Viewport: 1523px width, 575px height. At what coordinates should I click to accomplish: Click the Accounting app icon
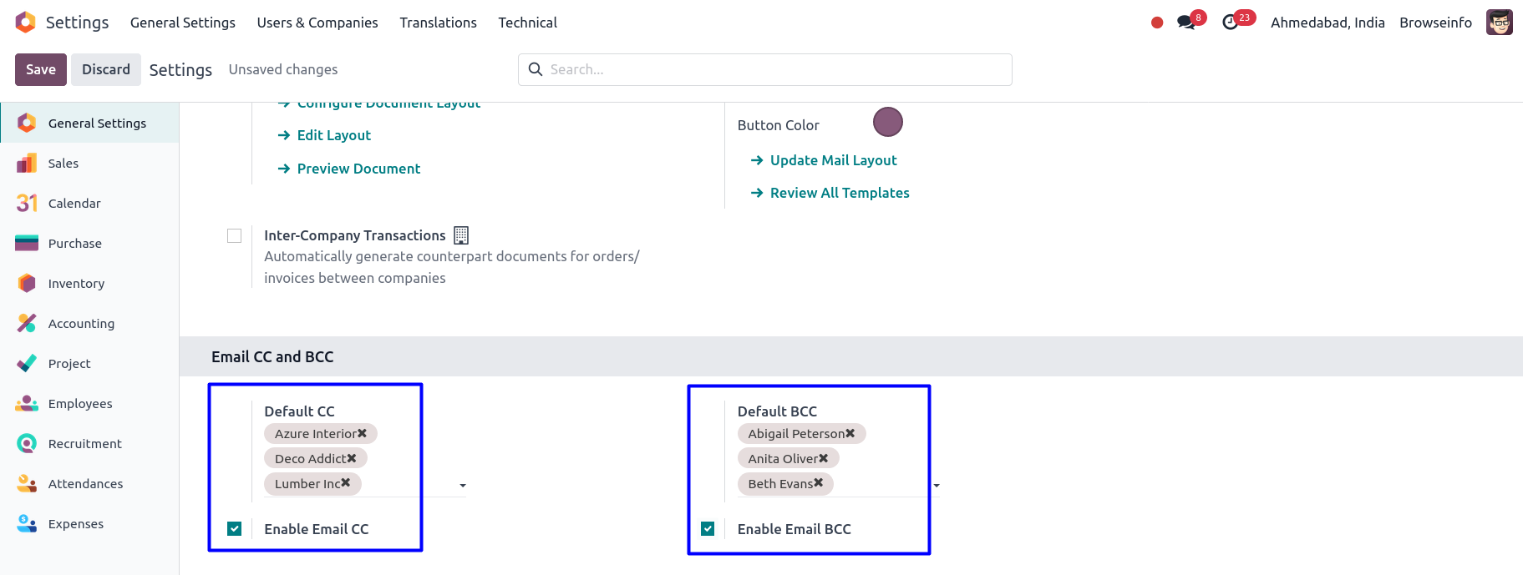(27, 324)
